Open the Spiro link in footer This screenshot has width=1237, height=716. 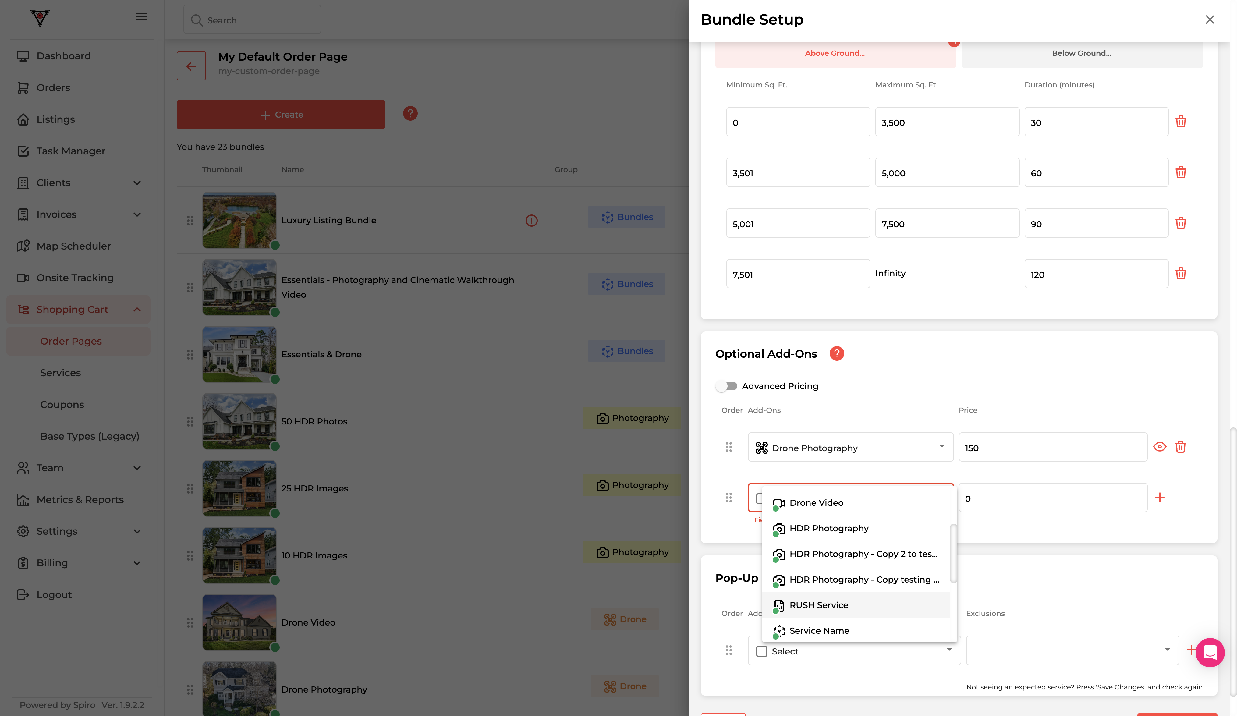(84, 705)
